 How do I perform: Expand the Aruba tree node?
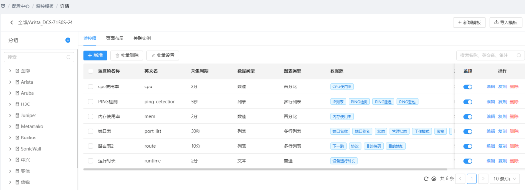point(10,93)
